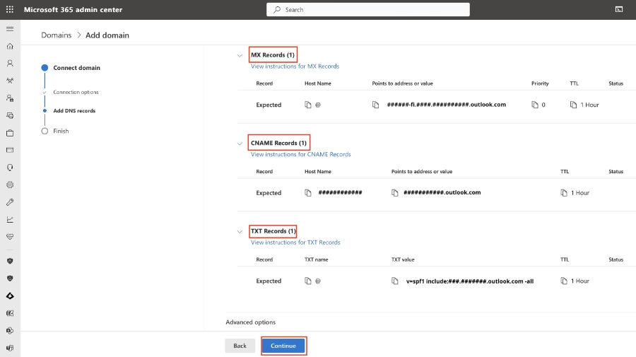Toggle the hamburger navigation menu
Image resolution: width=636 pixels, height=357 pixels.
[x=10, y=29]
